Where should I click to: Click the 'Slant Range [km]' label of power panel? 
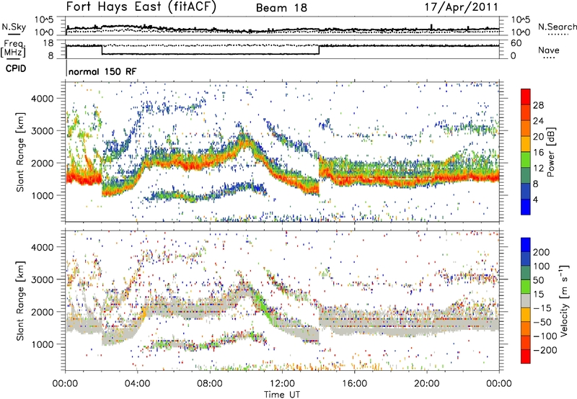coord(20,152)
